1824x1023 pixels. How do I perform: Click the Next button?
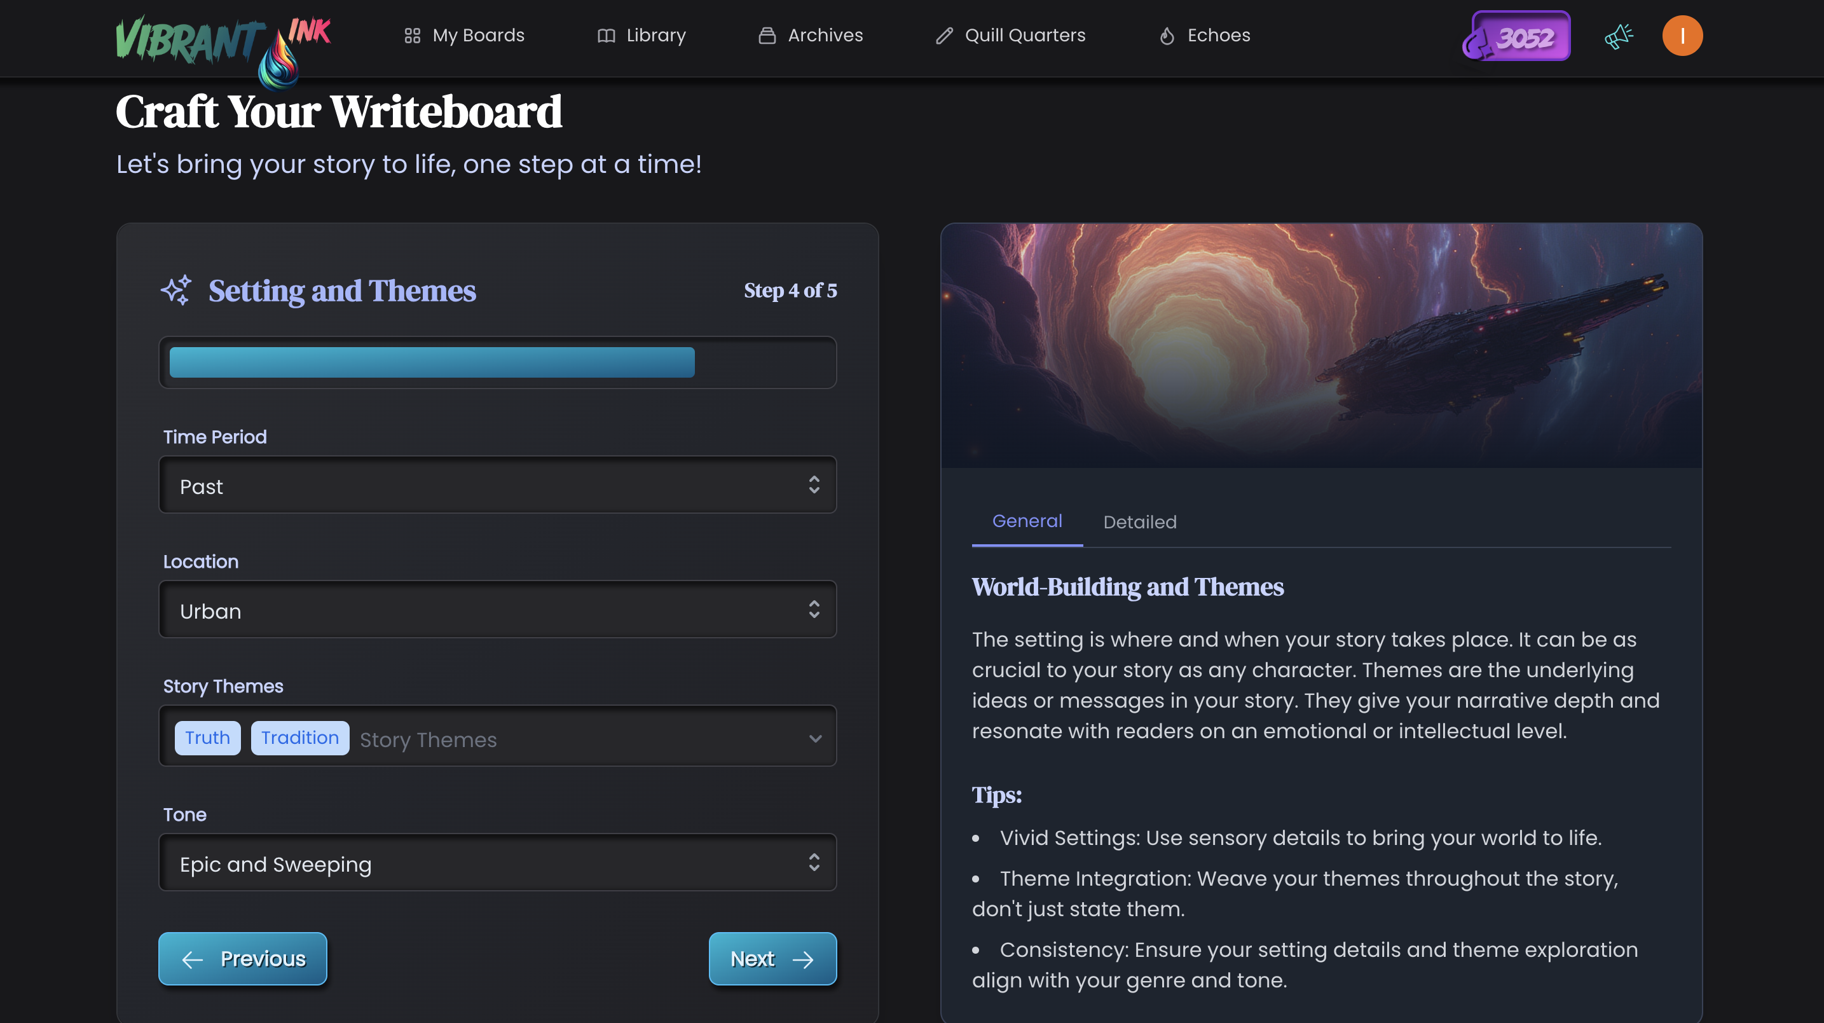(x=772, y=959)
